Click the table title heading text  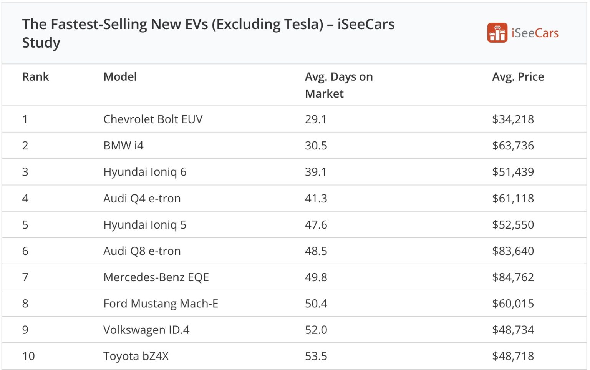[x=208, y=33]
